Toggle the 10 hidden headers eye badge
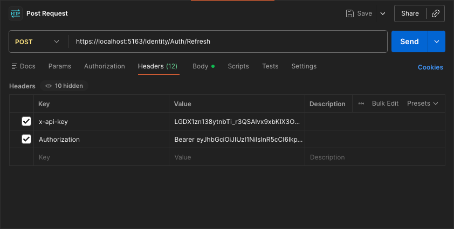Image resolution: width=454 pixels, height=229 pixels. pyautogui.click(x=64, y=86)
